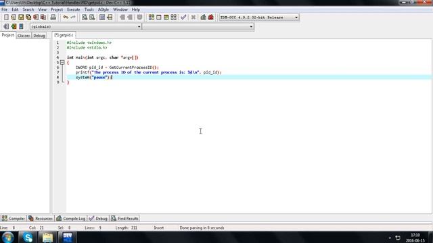Click the Go to line icon

point(110,18)
